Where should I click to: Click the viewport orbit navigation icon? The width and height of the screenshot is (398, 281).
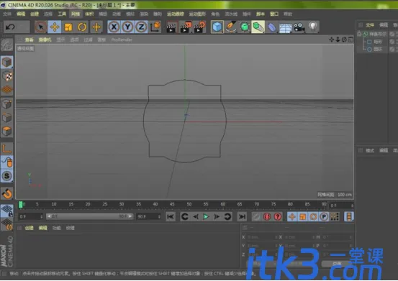pos(344,40)
